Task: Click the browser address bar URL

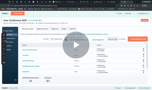Action: (35, 6)
